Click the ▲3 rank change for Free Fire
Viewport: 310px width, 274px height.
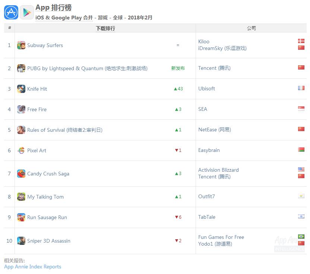pos(178,109)
